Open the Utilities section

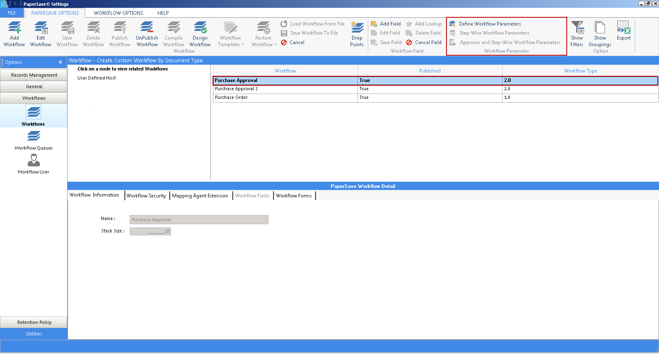pos(34,334)
